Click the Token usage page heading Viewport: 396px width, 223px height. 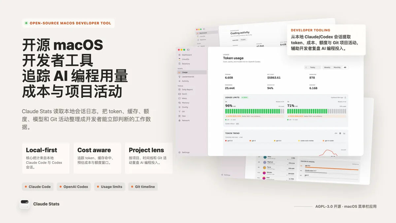coord(233,58)
